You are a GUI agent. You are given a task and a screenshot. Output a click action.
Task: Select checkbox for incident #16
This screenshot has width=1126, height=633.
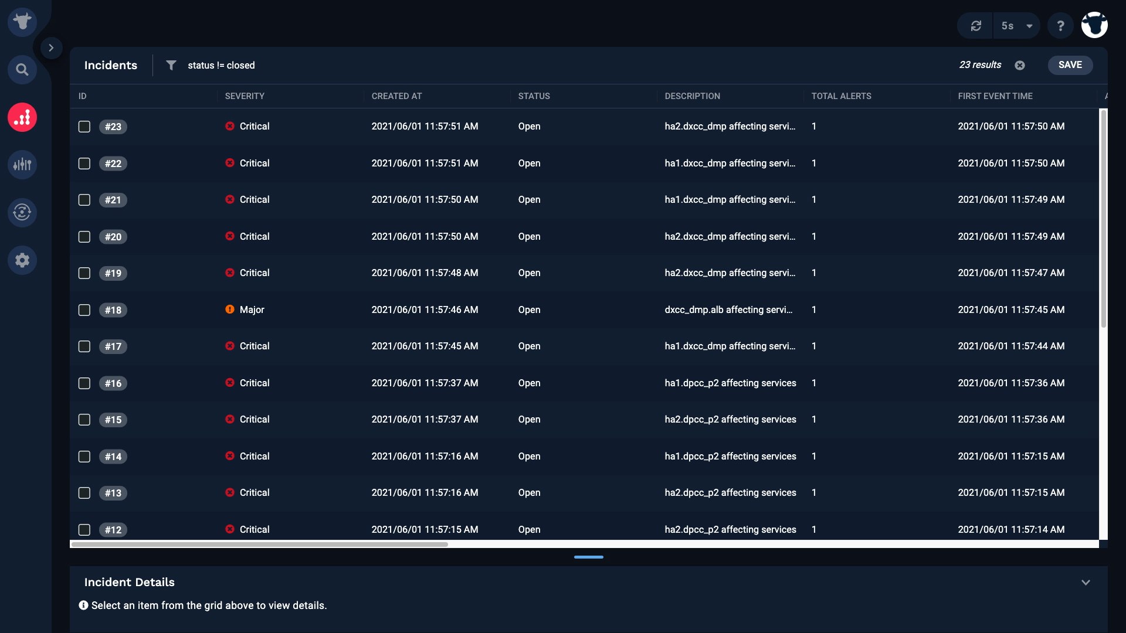(84, 383)
